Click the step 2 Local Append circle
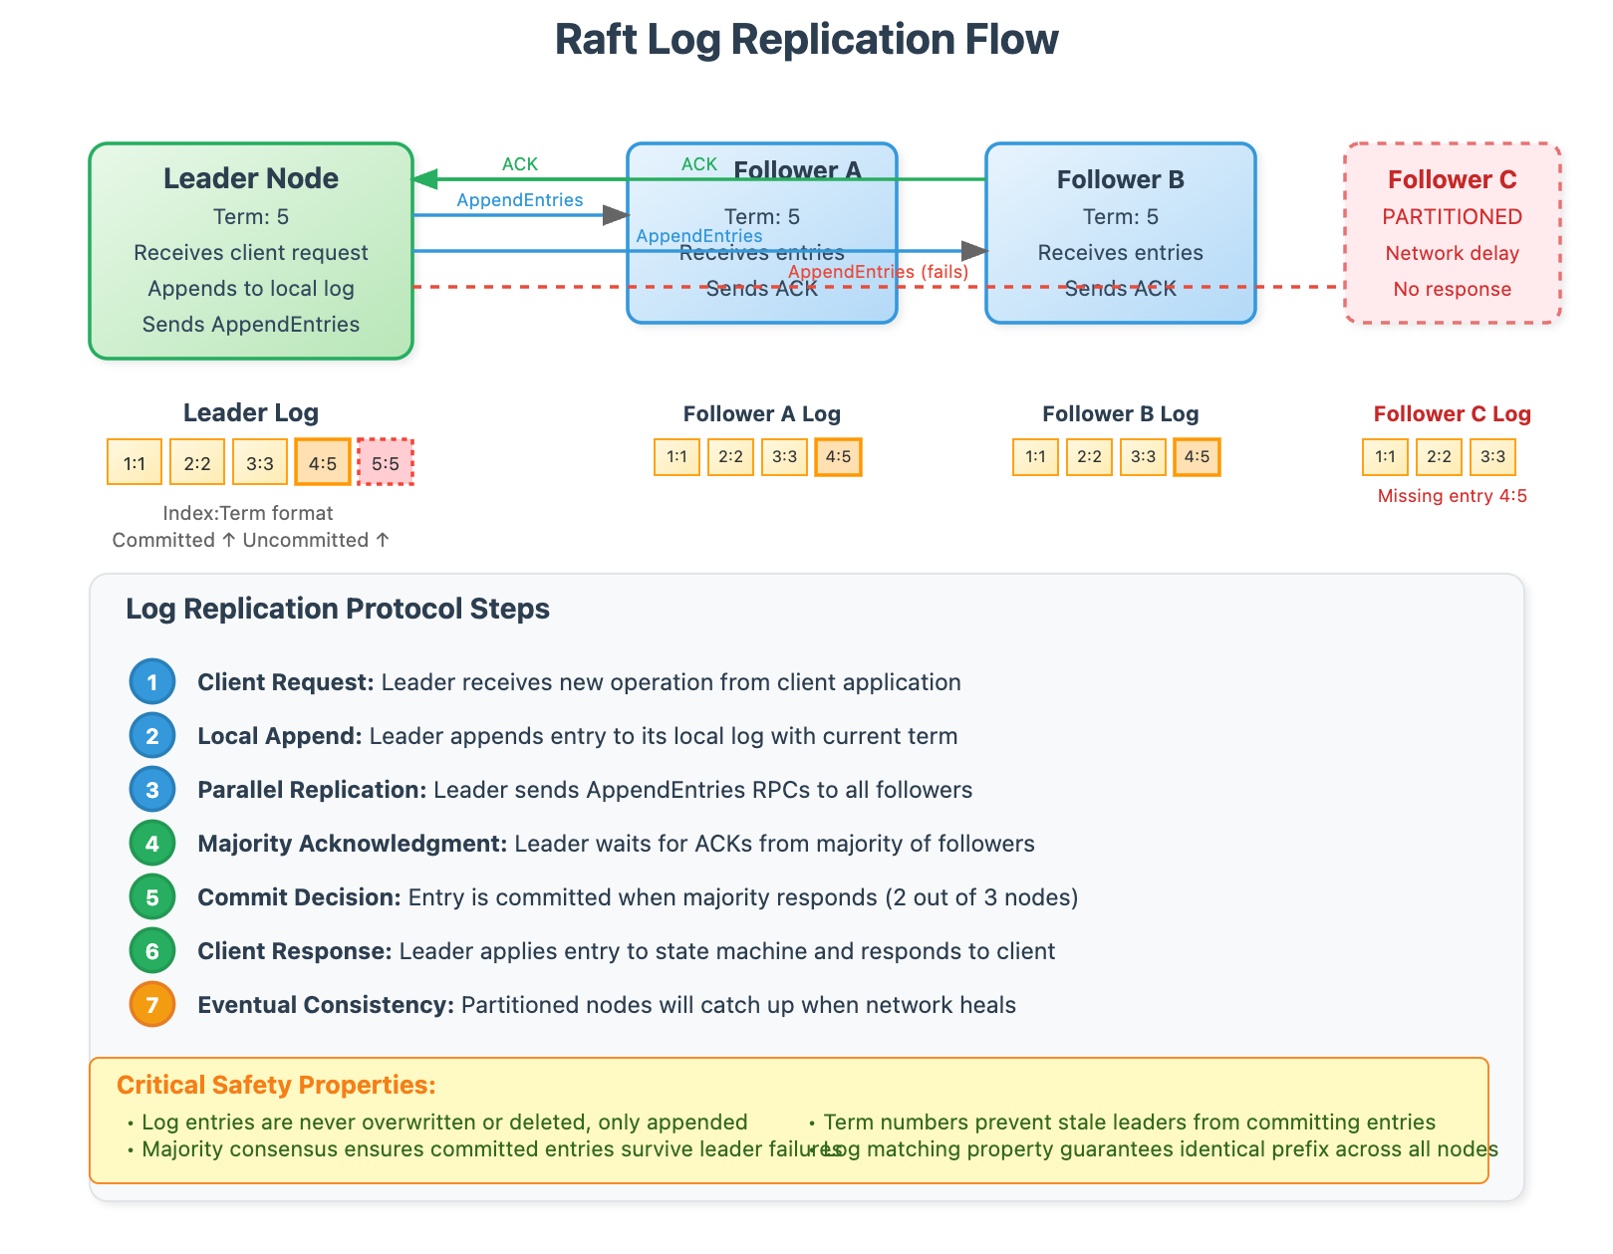 [x=151, y=736]
